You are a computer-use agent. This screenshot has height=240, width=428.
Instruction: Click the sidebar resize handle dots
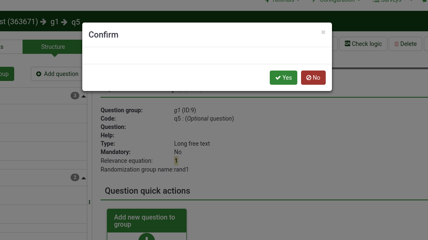point(89,202)
